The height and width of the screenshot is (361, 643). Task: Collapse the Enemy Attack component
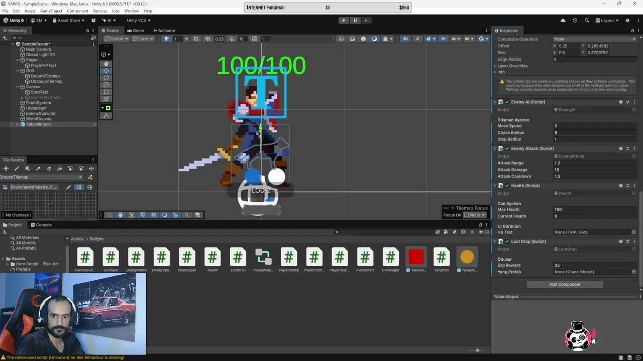pyautogui.click(x=495, y=148)
